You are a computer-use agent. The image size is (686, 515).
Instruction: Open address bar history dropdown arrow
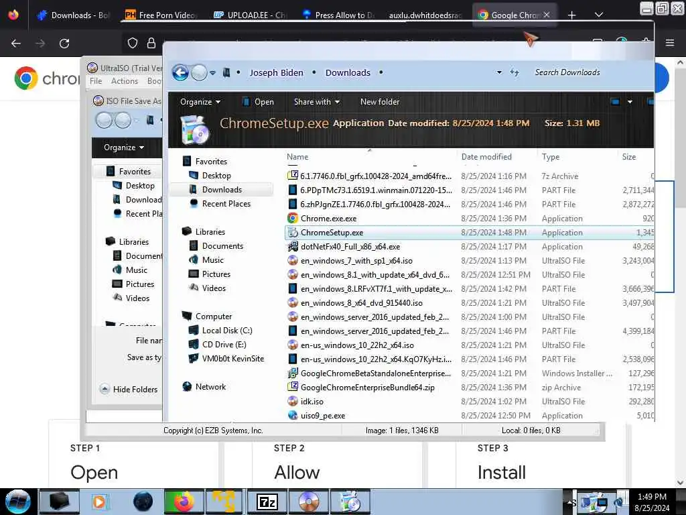coord(499,72)
